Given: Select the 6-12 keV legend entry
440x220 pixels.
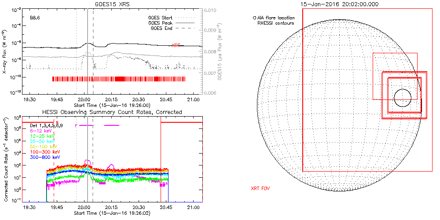Looking at the screenshot, I should point(40,131).
